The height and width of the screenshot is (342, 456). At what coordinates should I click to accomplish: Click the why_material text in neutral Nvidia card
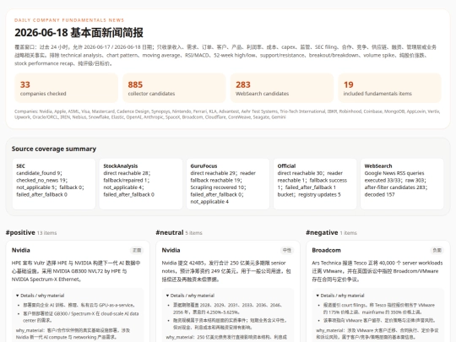pyautogui.click(x=226, y=337)
